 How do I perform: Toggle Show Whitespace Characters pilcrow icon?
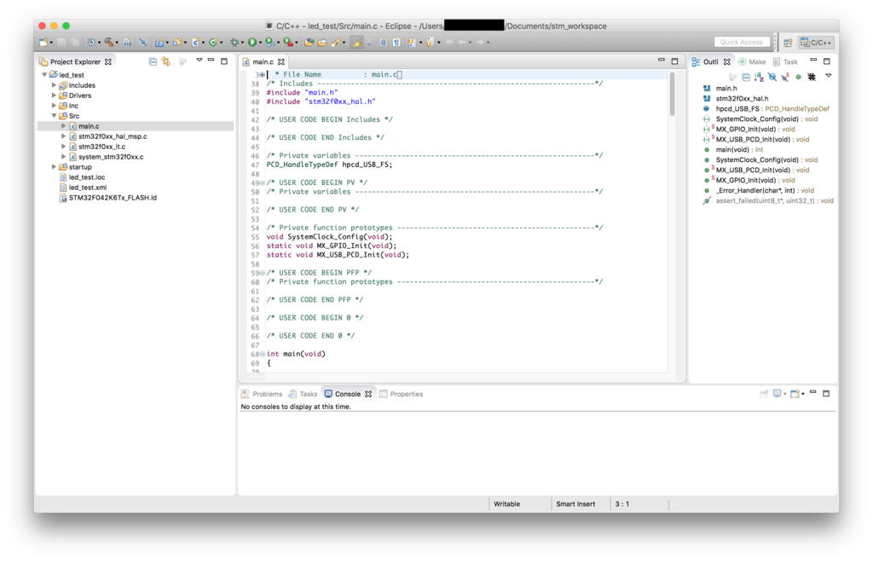click(396, 43)
